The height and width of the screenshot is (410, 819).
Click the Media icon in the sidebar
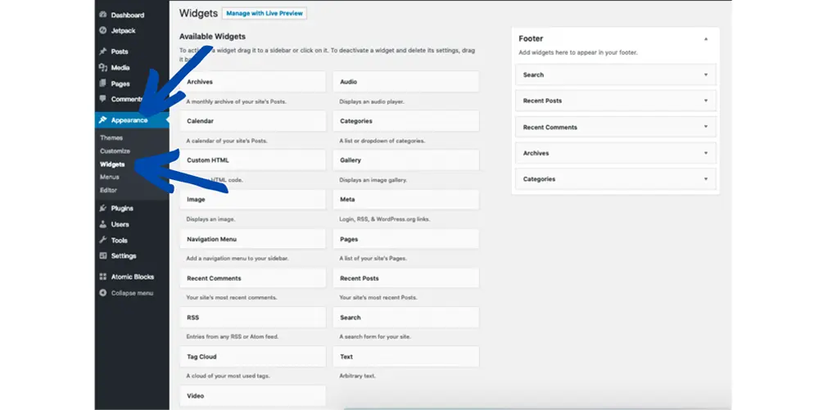[x=103, y=67]
